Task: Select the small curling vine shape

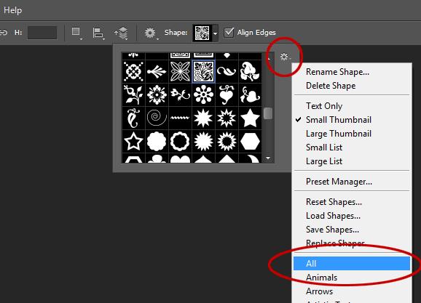Action: pos(180,95)
